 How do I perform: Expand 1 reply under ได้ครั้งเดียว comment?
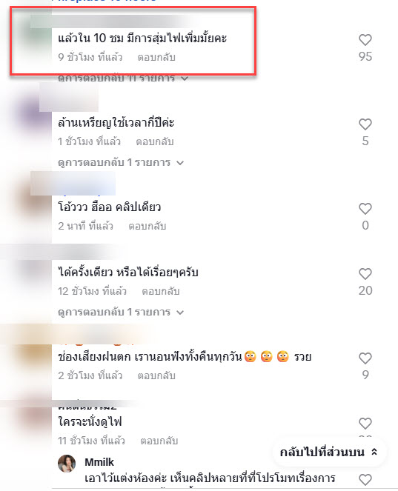[x=121, y=312]
